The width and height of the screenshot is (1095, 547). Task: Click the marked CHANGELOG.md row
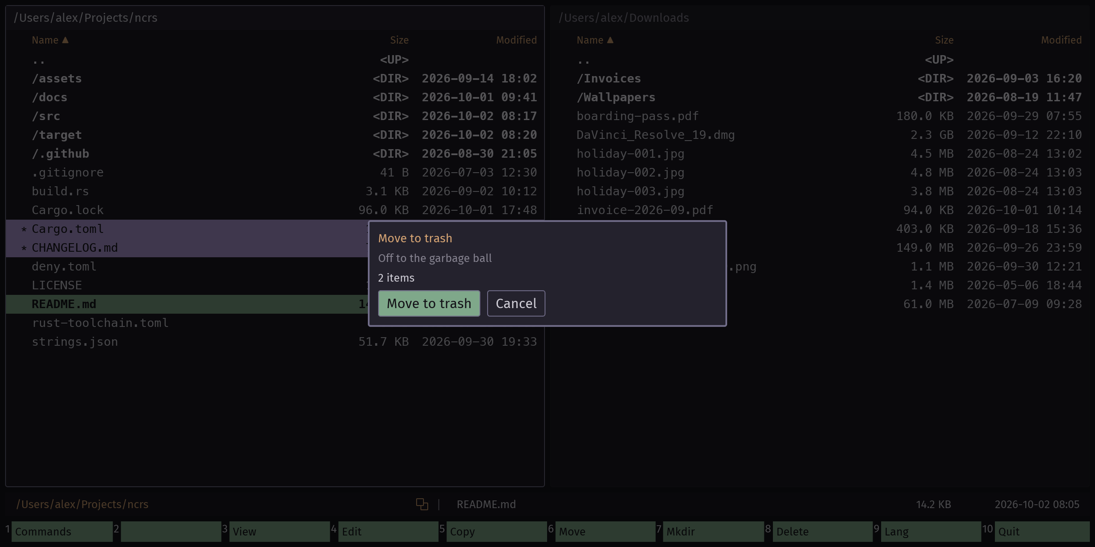pos(187,248)
